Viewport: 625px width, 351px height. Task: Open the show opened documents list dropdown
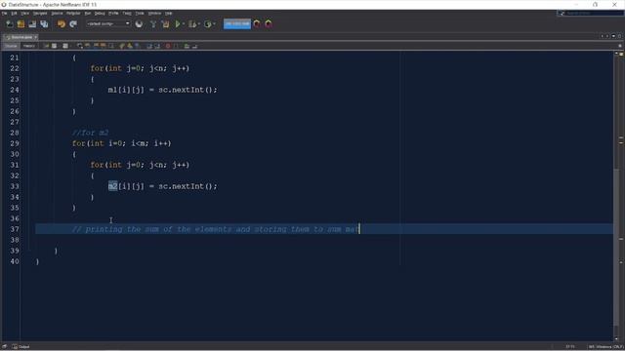click(613, 36)
